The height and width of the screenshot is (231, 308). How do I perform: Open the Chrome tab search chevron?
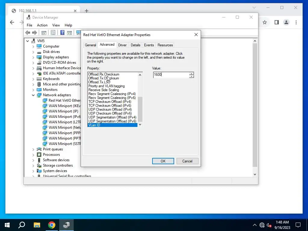254,8
